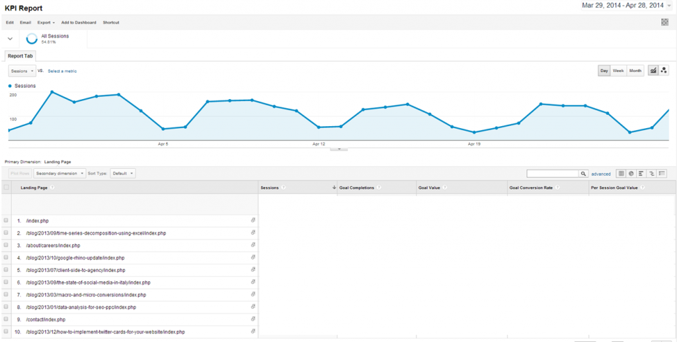
Task: Set graph interval to Week
Action: 618,71
